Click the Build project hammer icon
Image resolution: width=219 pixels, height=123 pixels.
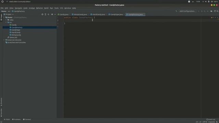click(177, 11)
